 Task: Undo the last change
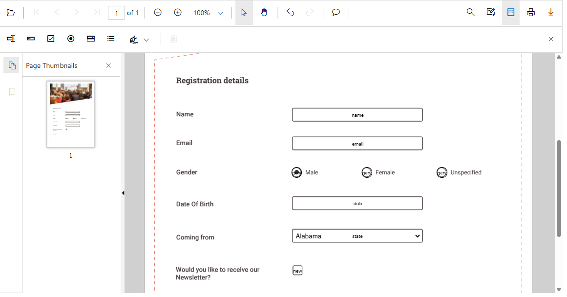pos(290,12)
